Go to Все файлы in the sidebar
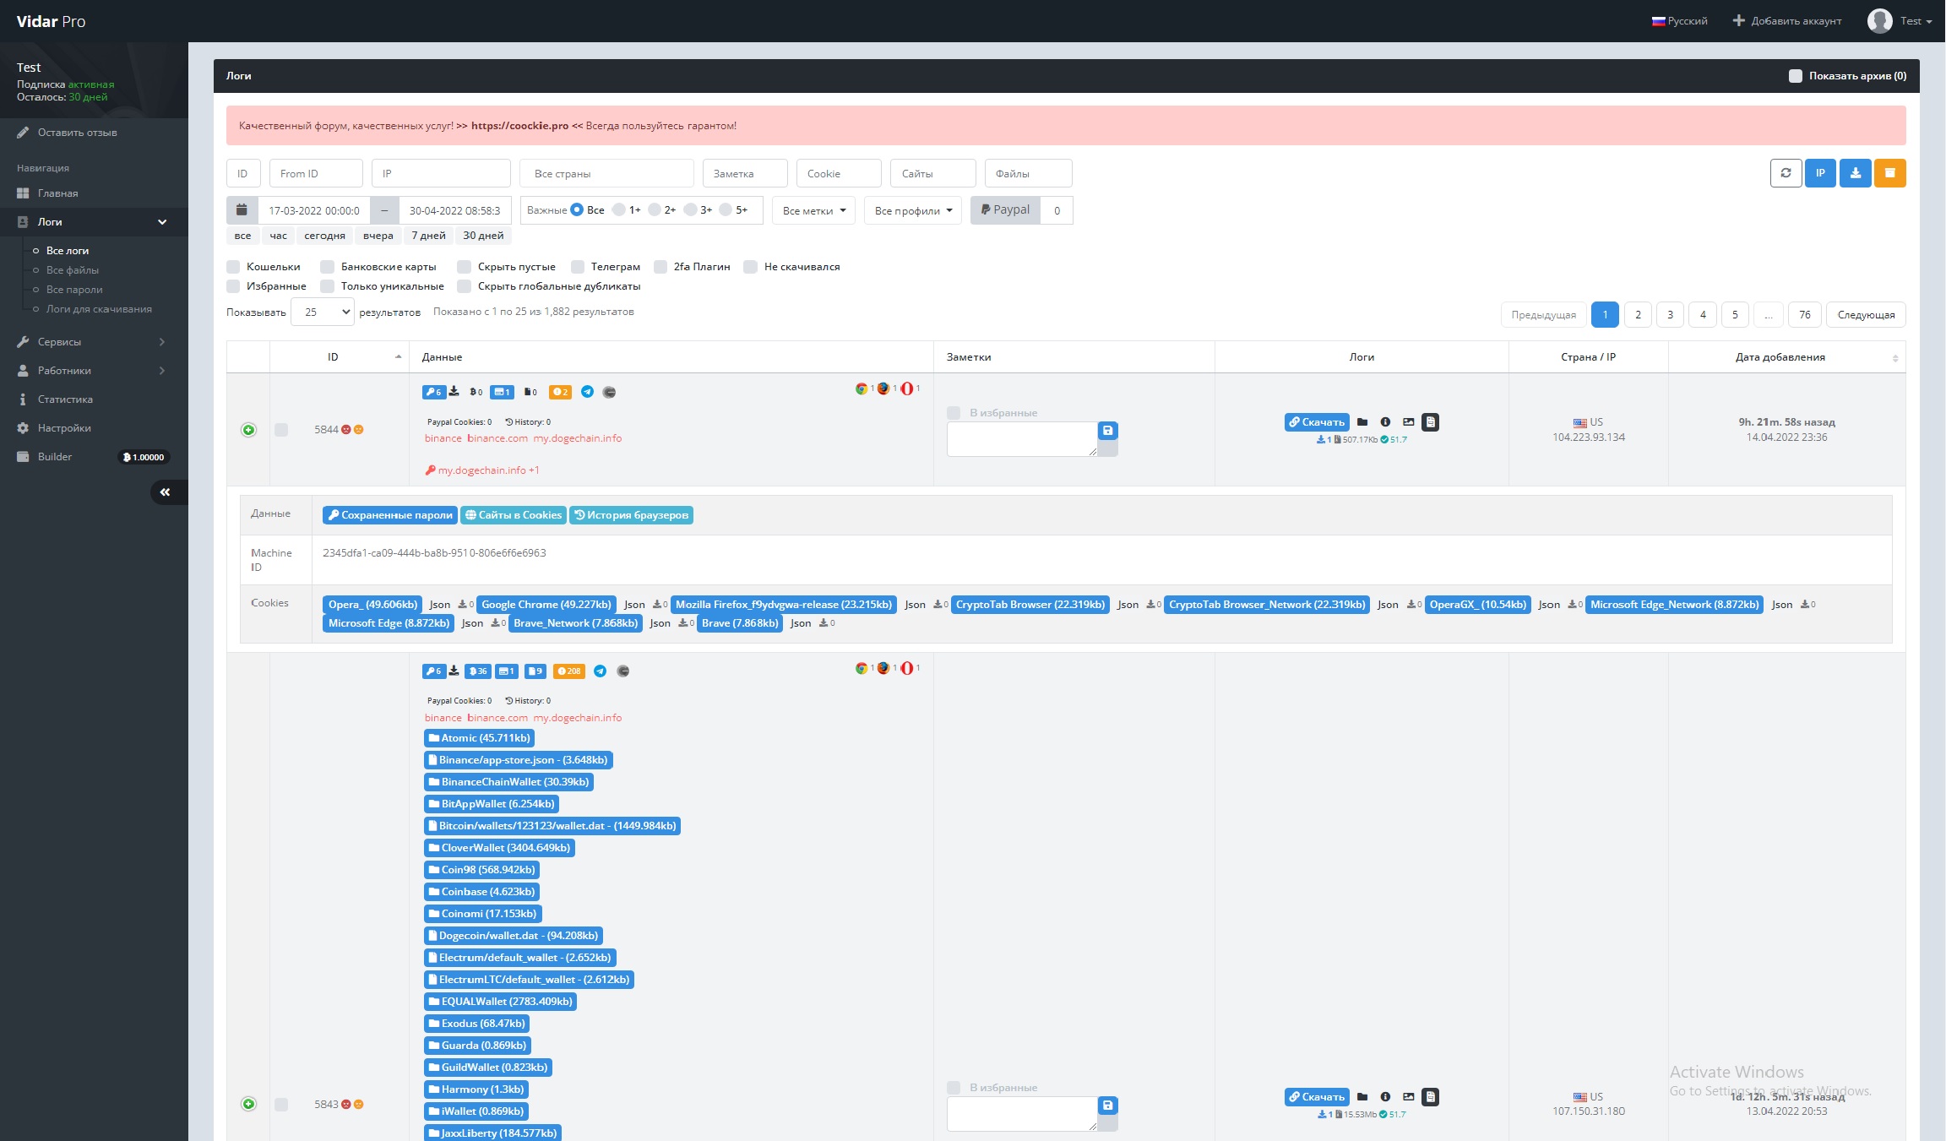This screenshot has width=1946, height=1141. tap(73, 270)
